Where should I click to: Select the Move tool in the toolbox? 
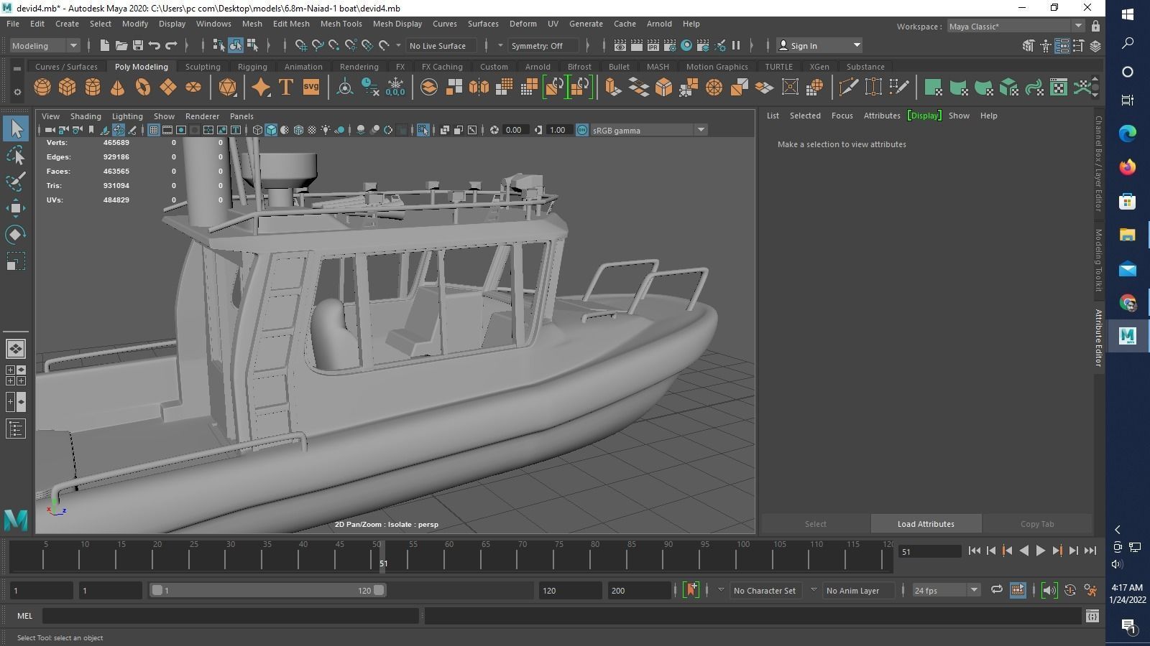click(x=16, y=208)
